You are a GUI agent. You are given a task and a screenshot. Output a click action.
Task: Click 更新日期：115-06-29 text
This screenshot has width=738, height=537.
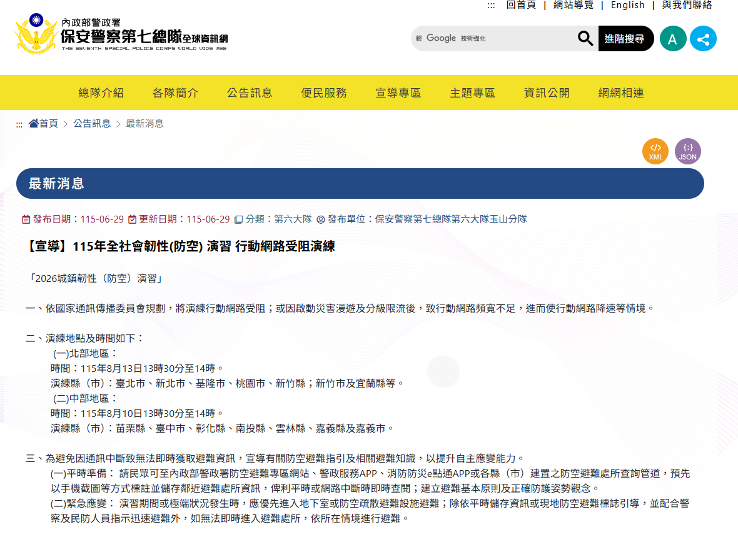[x=184, y=219]
